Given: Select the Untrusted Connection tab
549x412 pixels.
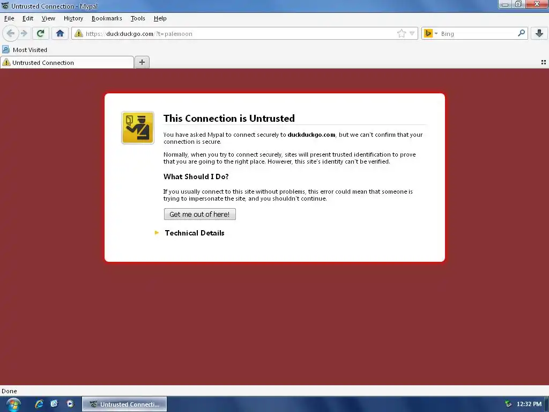Looking at the screenshot, I should 67,63.
